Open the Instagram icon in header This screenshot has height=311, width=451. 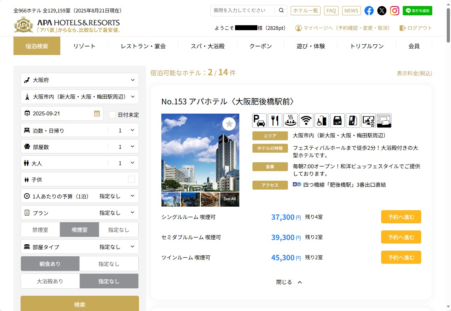tap(395, 11)
